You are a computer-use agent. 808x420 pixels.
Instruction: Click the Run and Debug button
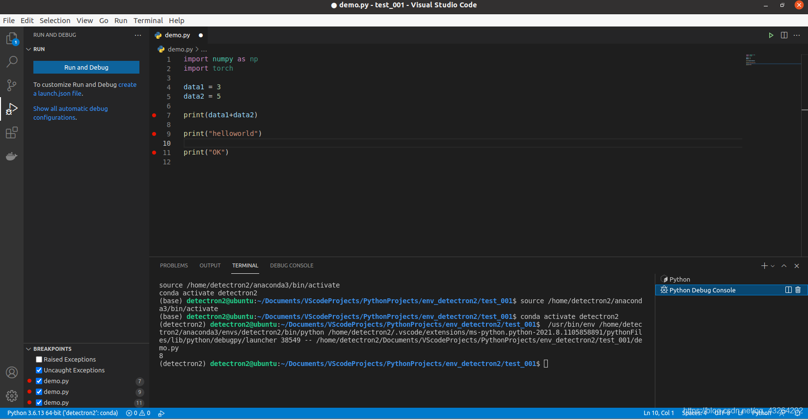(x=86, y=67)
